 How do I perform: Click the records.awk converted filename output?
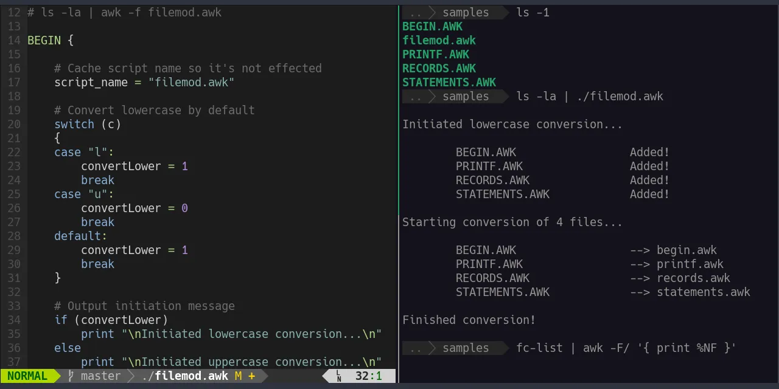693,278
